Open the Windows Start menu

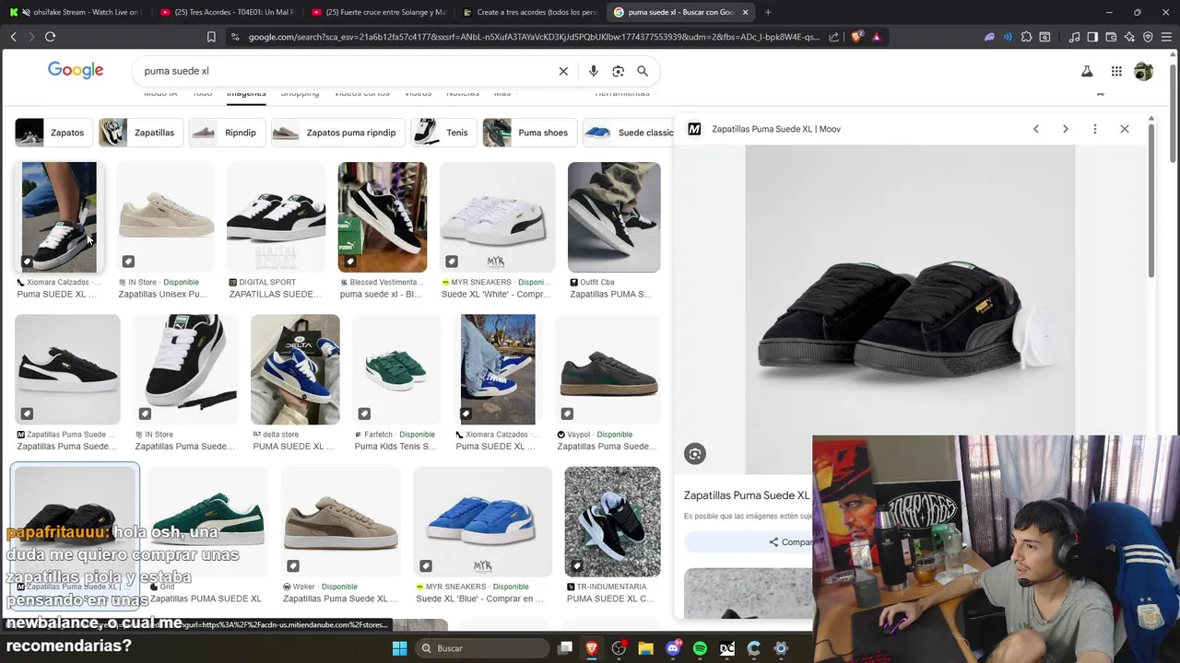coord(399,648)
